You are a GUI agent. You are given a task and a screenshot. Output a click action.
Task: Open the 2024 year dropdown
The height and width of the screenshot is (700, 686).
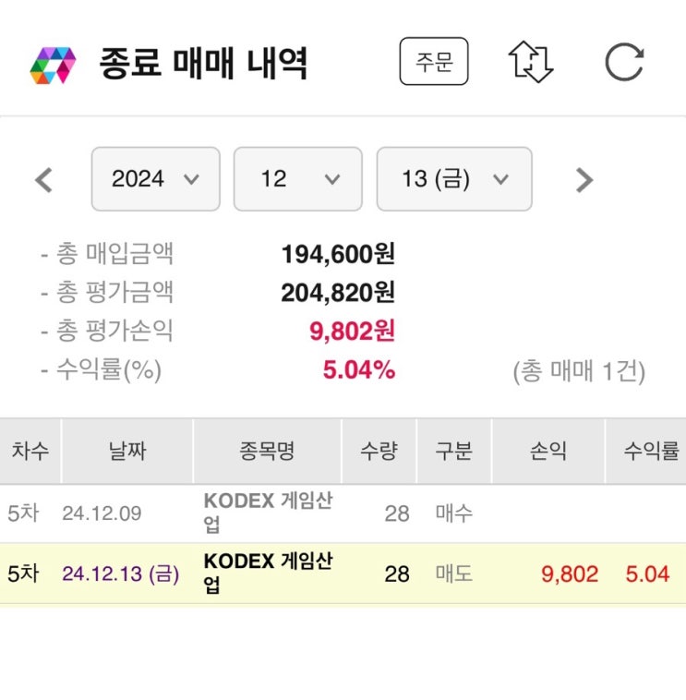tap(155, 179)
